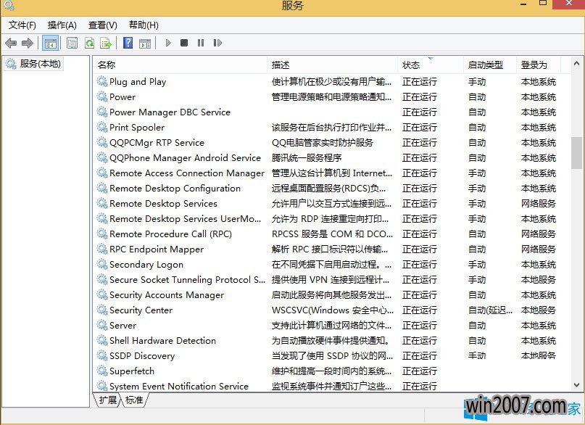585x425 pixels.
Task: Click the Stop Service square icon
Action: pyautogui.click(x=184, y=43)
